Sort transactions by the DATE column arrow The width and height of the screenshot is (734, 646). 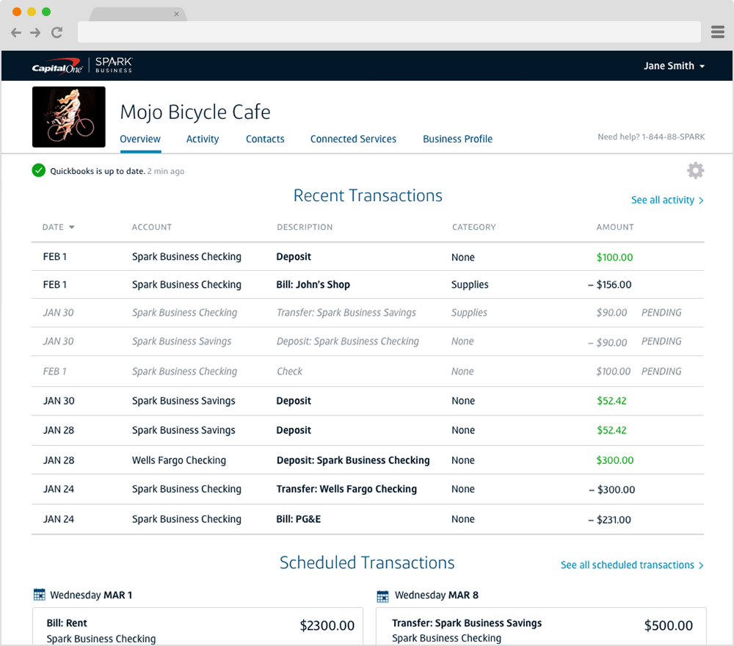coord(72,228)
